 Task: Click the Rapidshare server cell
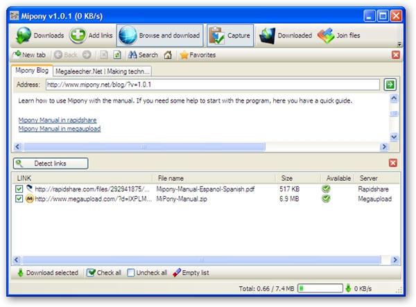point(373,189)
